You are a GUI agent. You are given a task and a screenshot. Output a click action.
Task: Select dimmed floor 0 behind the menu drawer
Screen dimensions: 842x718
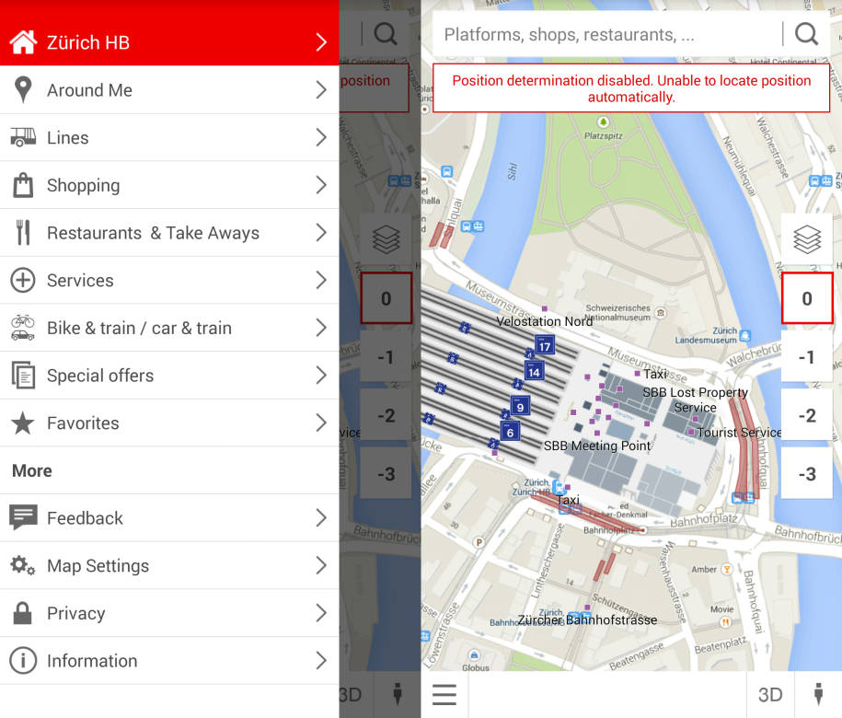tap(386, 298)
